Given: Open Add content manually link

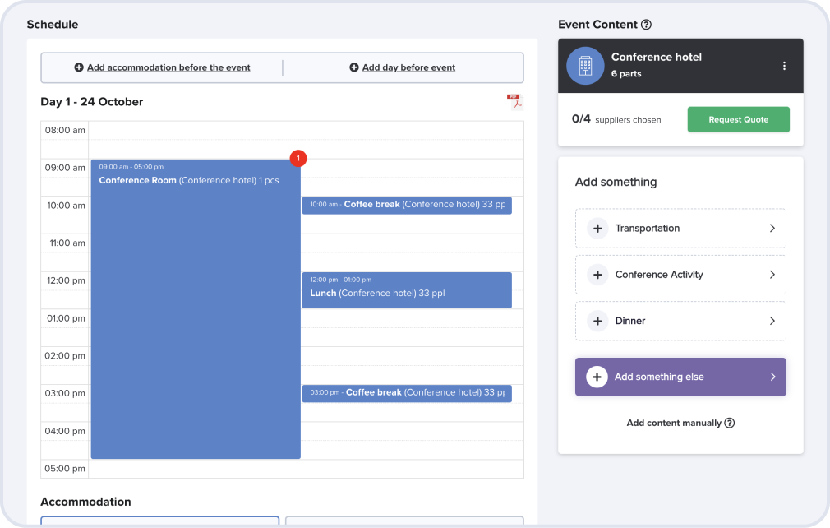Looking at the screenshot, I should pos(674,423).
